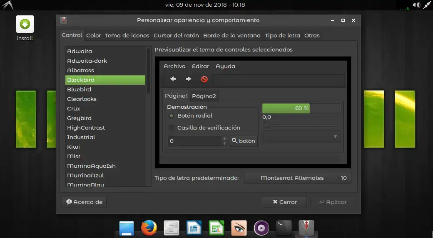Select the Página1 preview tab

tap(176, 96)
